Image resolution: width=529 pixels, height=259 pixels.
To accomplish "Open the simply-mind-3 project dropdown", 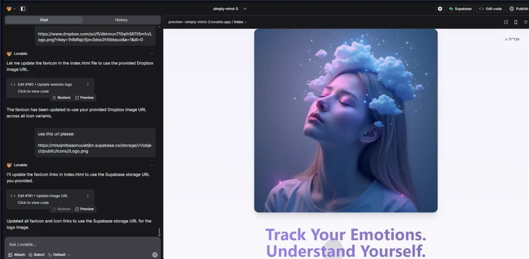I will click(x=230, y=9).
